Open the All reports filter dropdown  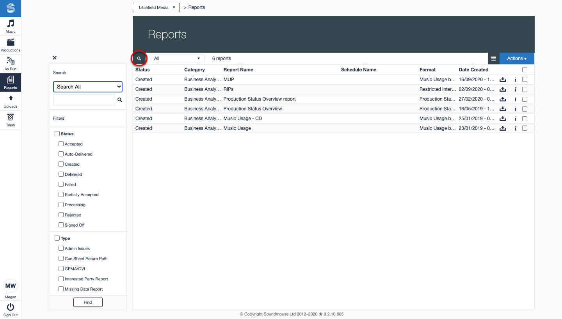(177, 58)
